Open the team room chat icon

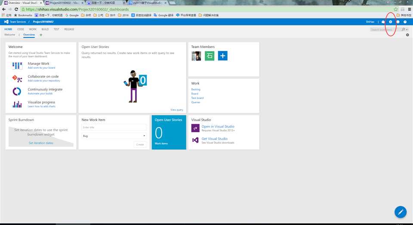tap(383, 22)
